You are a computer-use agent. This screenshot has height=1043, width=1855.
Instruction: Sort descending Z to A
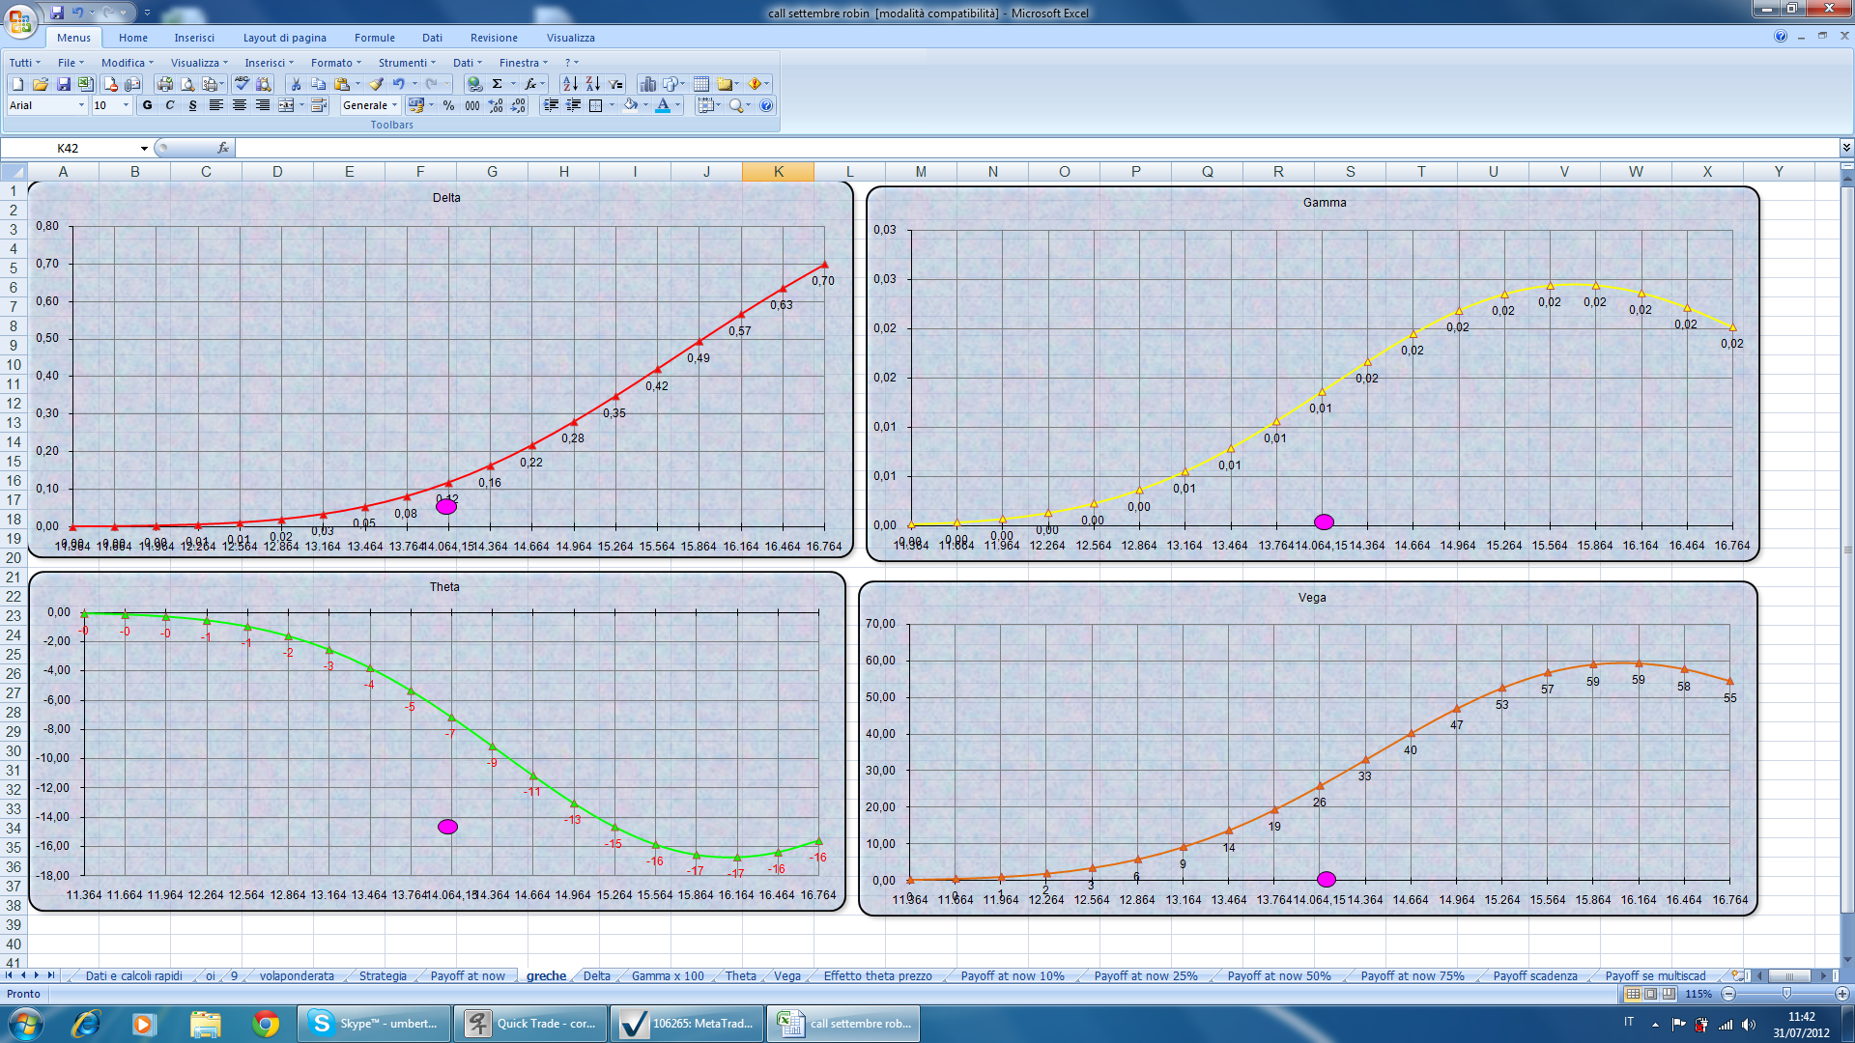(x=592, y=84)
